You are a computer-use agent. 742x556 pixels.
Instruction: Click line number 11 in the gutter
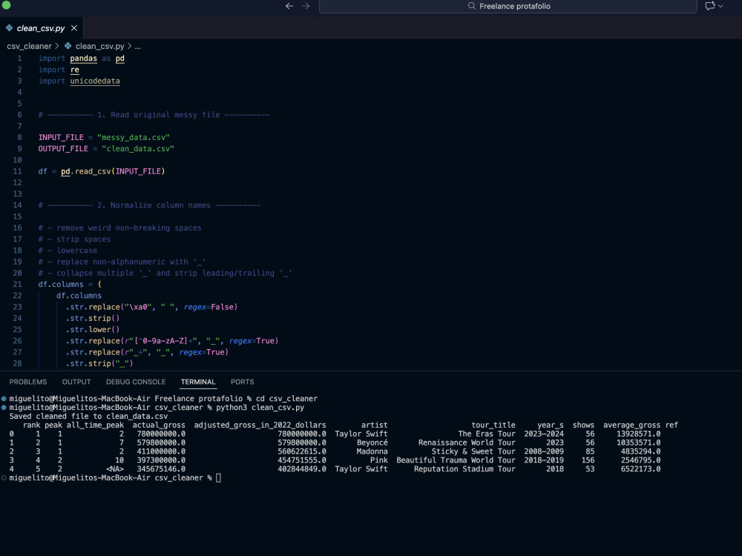pyautogui.click(x=18, y=171)
